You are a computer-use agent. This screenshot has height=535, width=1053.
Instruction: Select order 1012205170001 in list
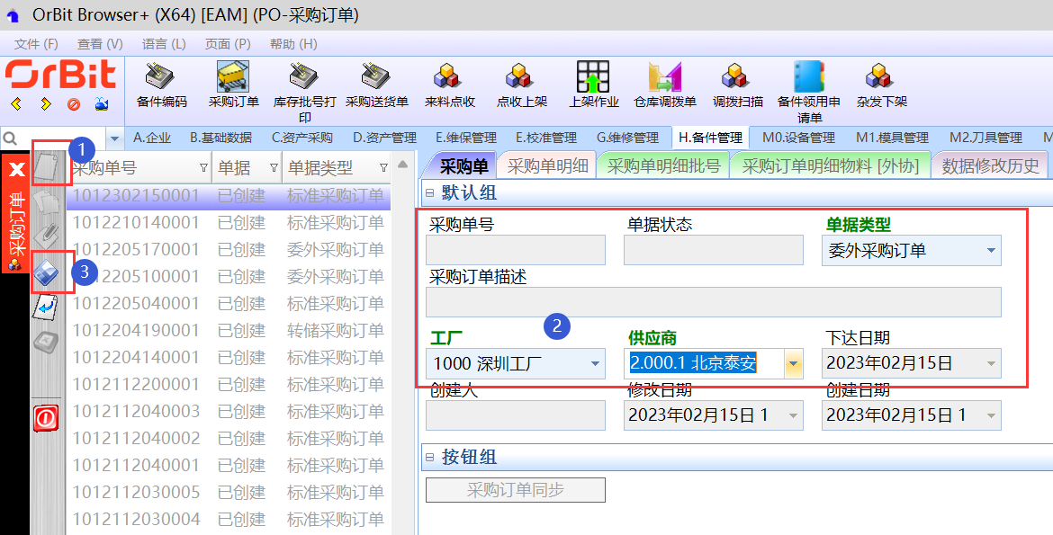pyautogui.click(x=136, y=249)
